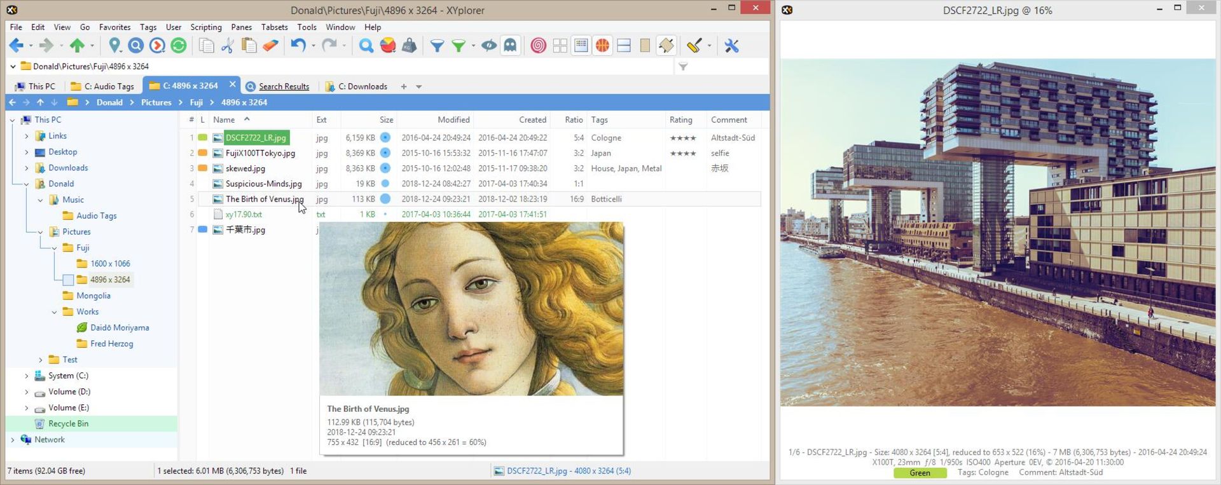Open Find Files with magnifier icon
Viewport: 1221px width, 485px height.
tap(366, 46)
